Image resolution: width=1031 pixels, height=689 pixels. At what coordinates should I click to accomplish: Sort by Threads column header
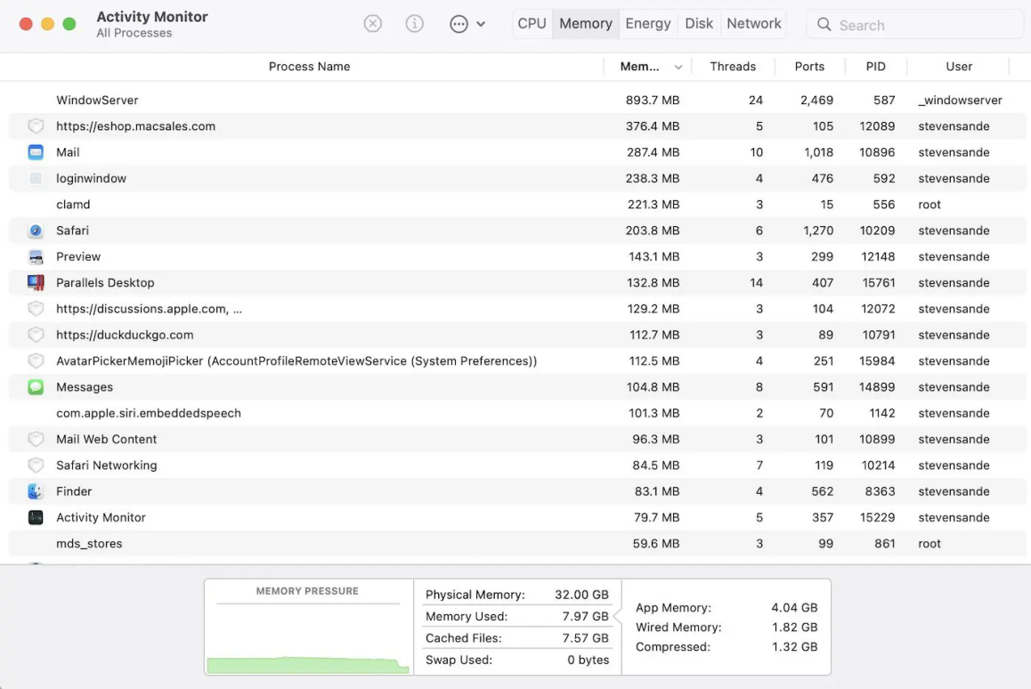(x=733, y=67)
